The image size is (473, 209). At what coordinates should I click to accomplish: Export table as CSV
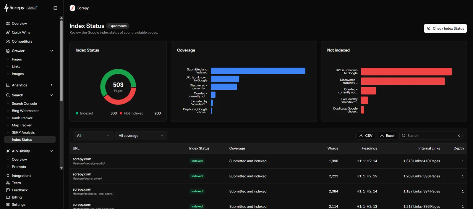tap(366, 136)
